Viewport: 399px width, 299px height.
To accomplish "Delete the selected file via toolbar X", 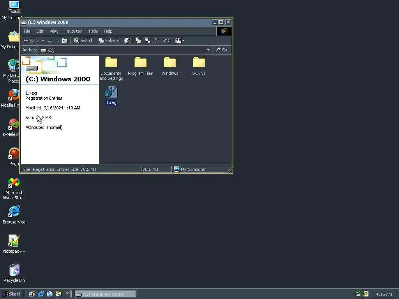I will [157, 40].
